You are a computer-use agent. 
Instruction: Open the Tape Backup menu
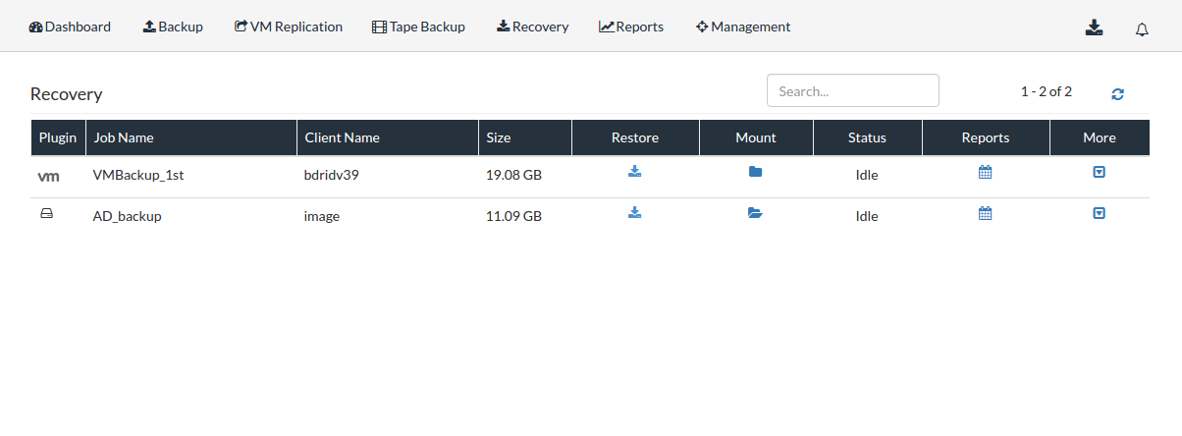[418, 27]
